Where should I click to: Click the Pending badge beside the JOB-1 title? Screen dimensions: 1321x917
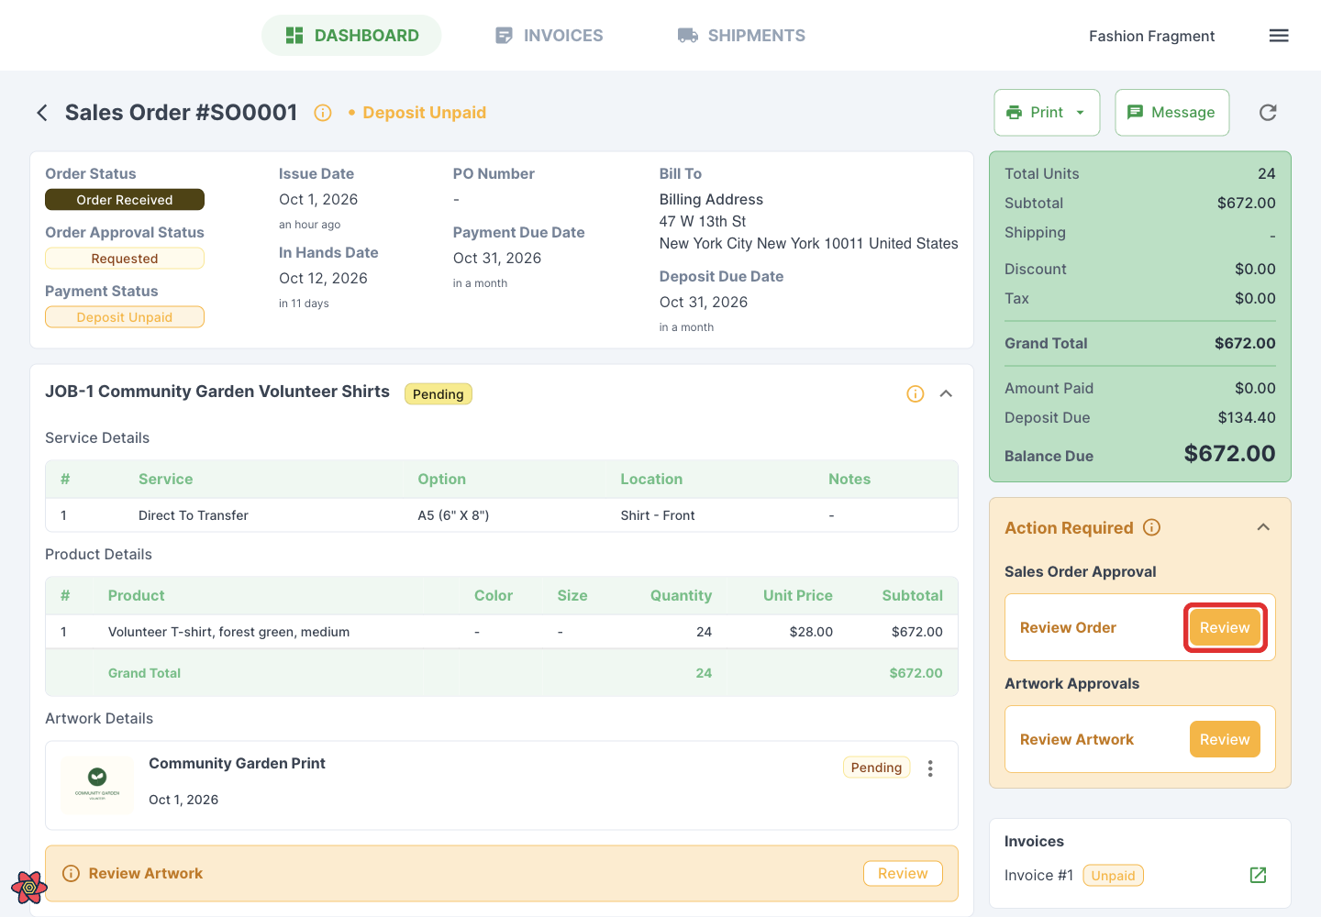(438, 394)
